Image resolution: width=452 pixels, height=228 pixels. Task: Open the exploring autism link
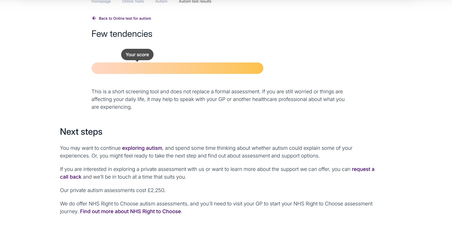pos(142,148)
